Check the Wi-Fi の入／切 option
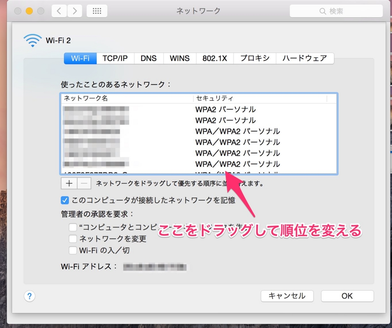This screenshot has width=392, height=328. (x=73, y=250)
